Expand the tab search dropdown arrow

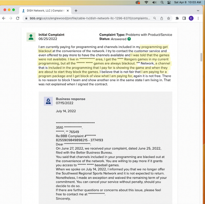click(x=198, y=11)
